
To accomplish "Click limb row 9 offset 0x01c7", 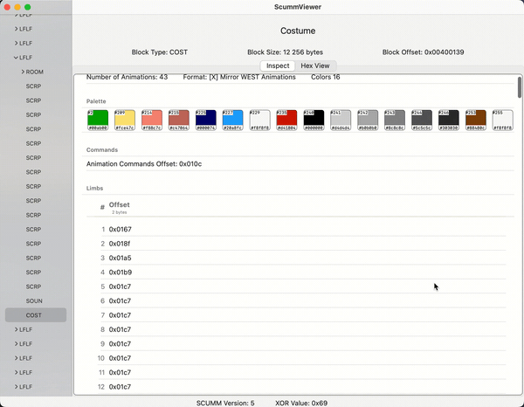I will tap(120, 344).
